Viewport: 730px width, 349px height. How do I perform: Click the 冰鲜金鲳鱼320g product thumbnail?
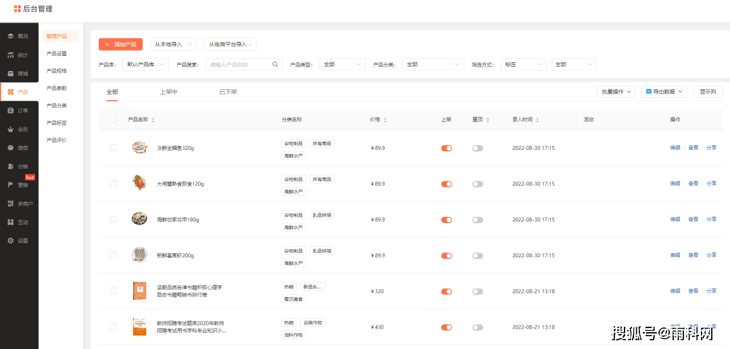[139, 147]
